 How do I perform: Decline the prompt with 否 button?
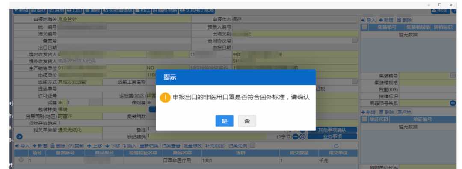[x=247, y=121]
